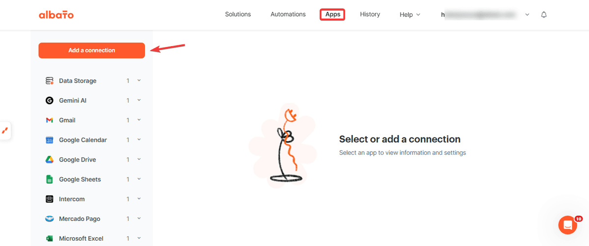Image resolution: width=589 pixels, height=246 pixels.
Task: Click the albato logo
Action: (56, 15)
